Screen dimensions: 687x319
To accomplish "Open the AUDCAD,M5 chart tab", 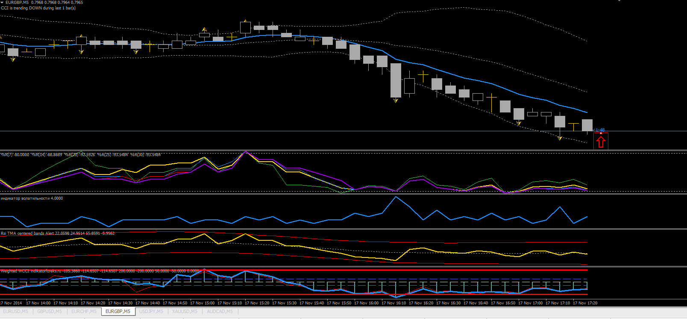I will pyautogui.click(x=220, y=311).
